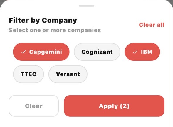
Task: Enable the TTEC company filter
Action: coord(28,74)
